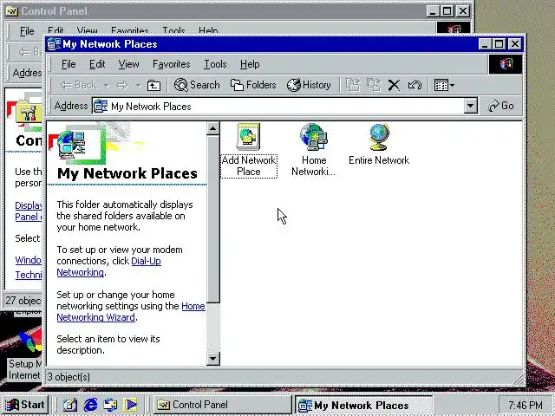Open the Edit menu in My Network Places
Screen dimensions: 555x416
click(97, 64)
